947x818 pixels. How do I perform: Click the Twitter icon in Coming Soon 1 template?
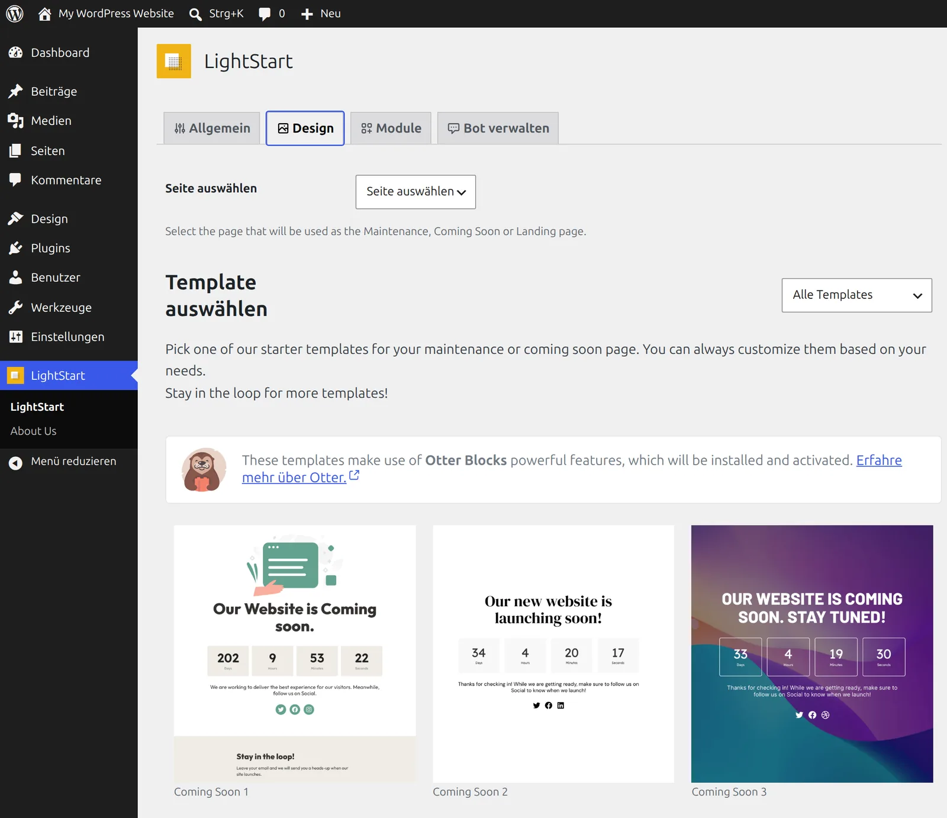coord(281,710)
